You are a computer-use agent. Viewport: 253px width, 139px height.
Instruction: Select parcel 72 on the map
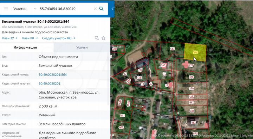click(x=164, y=75)
